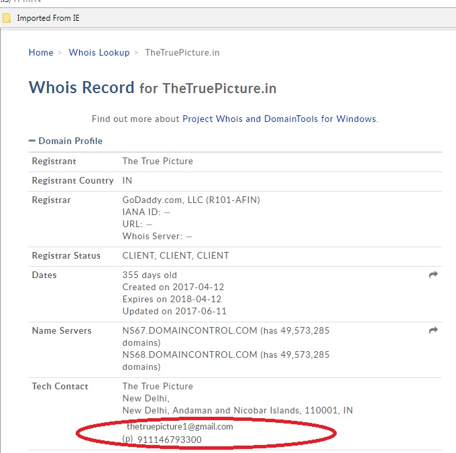456x453 pixels.
Task: Click Updated on 2017-06-11 date
Action: [x=174, y=311]
